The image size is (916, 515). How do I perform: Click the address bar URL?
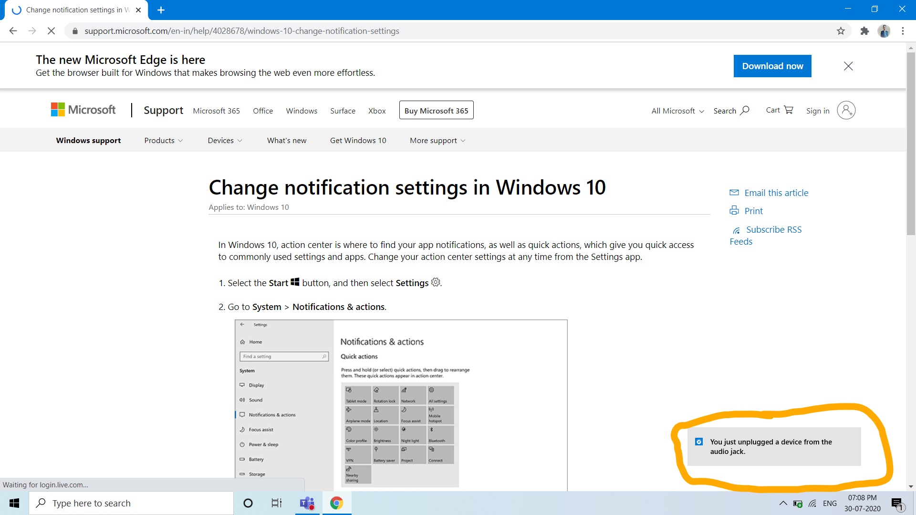coord(242,31)
